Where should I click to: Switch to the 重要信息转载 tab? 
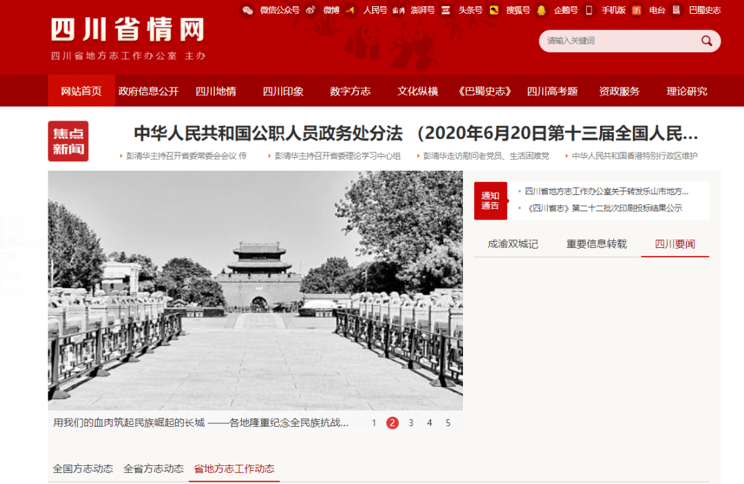(597, 244)
